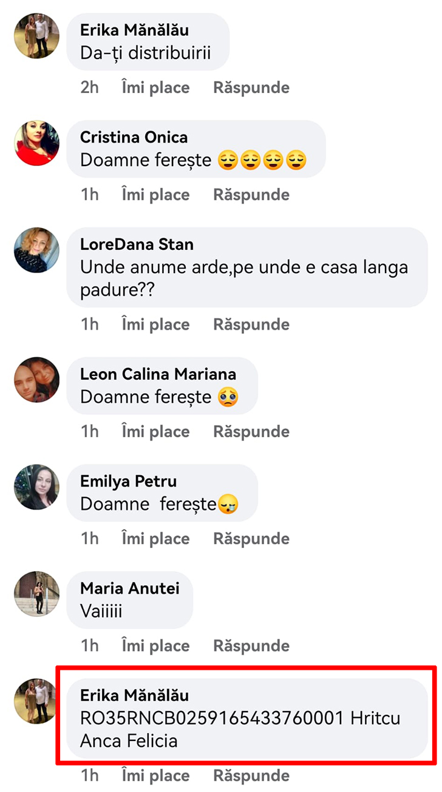The height and width of the screenshot is (792, 442).
Task: Like the comment containing the IBAN
Action: [x=155, y=776]
